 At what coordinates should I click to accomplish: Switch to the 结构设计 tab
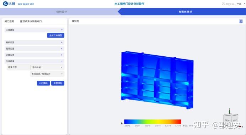[61, 12]
